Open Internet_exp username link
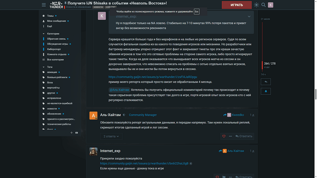 click(x=110, y=151)
